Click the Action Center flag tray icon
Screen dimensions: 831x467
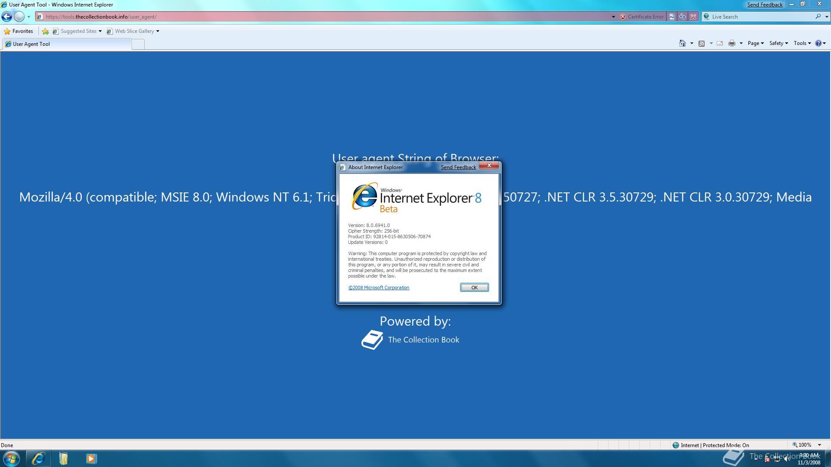click(x=767, y=459)
